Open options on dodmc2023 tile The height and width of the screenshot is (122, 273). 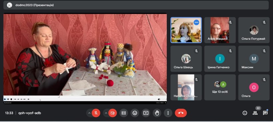[196, 22]
